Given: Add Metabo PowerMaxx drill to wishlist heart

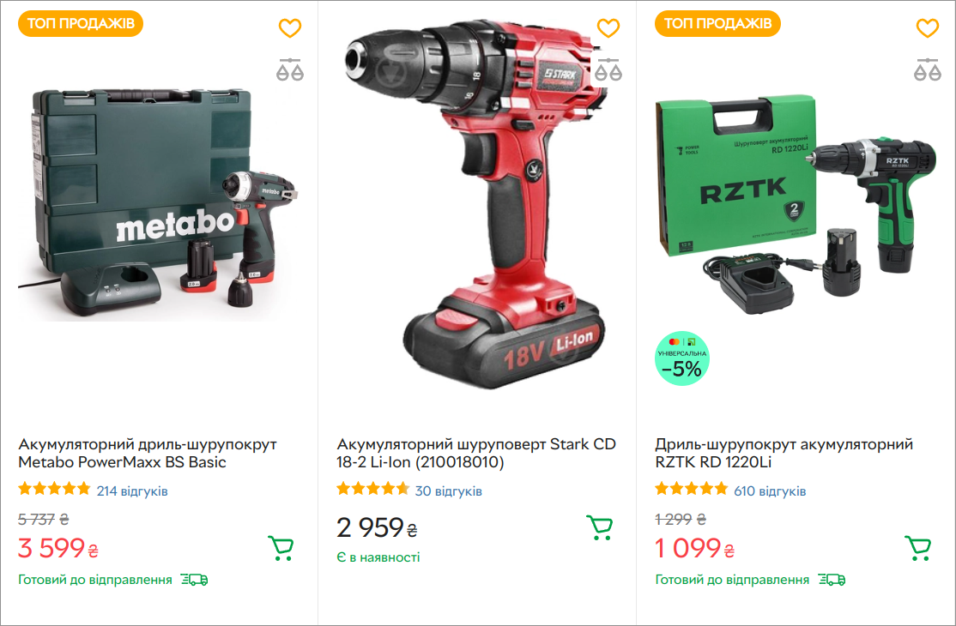Looking at the screenshot, I should 290,28.
